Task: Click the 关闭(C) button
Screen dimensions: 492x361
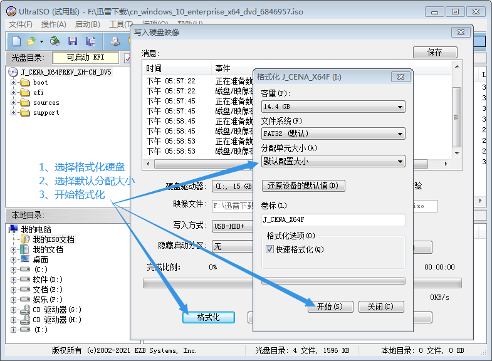Action: tap(381, 306)
